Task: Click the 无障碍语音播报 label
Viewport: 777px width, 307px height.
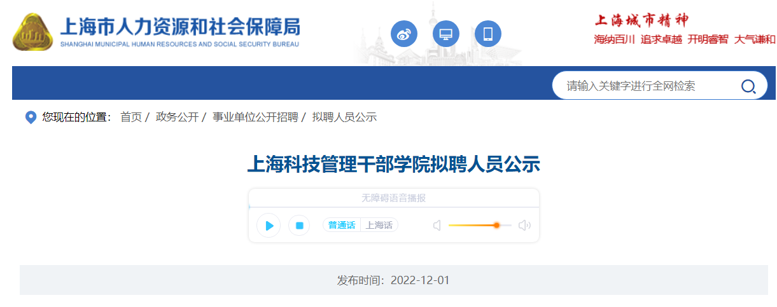Action: [394, 198]
